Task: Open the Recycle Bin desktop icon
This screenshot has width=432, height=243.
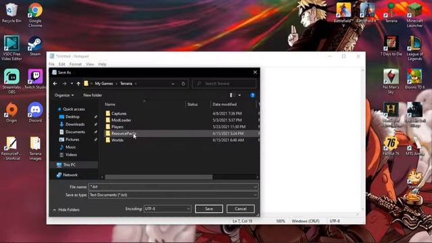Action: coord(11,13)
